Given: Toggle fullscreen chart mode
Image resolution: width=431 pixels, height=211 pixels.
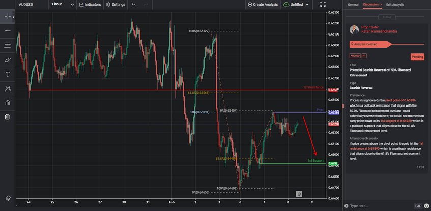Looking at the screenshot, I should coord(323,4).
